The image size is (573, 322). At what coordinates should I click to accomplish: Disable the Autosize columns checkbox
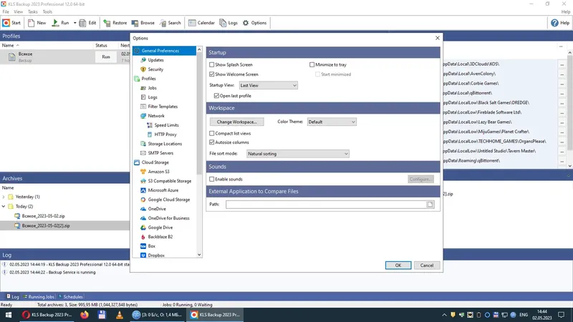pos(211,142)
